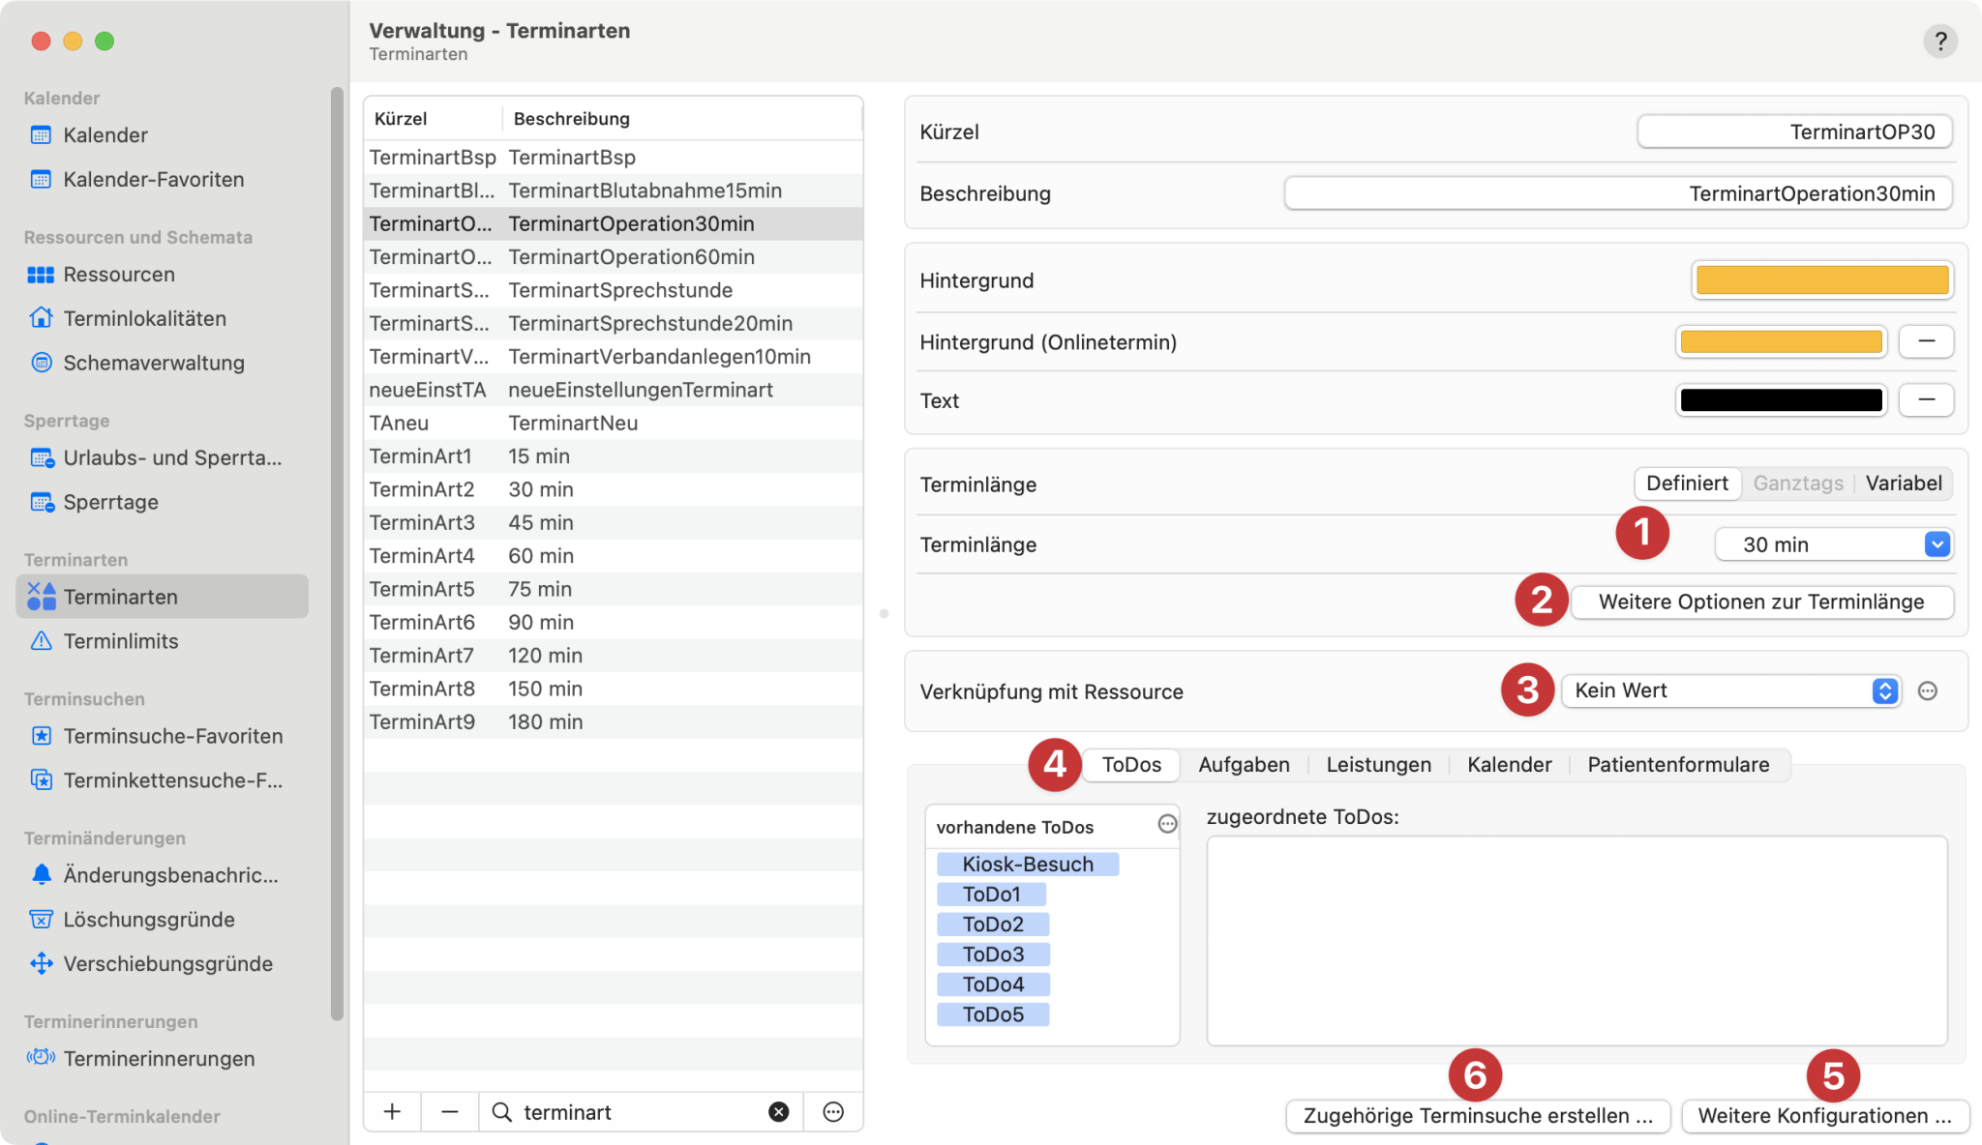This screenshot has height=1145, width=1982.
Task: Click the Kürzel input field
Action: (1794, 132)
